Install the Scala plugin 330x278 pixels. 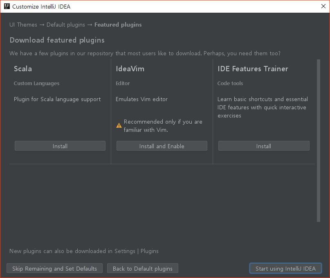[60, 146]
